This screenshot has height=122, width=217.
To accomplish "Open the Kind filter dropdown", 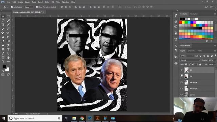I will pyautogui.click(x=187, y=56).
